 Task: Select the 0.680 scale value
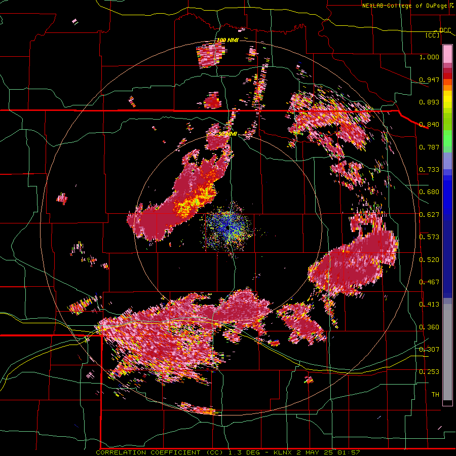[x=429, y=192]
